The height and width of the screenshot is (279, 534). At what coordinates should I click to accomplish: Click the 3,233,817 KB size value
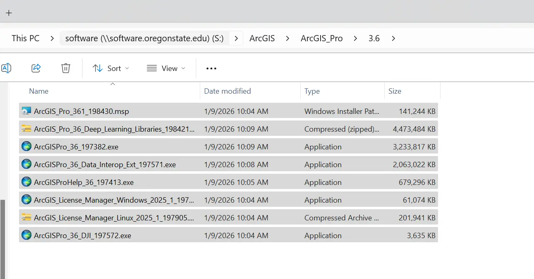[414, 147]
